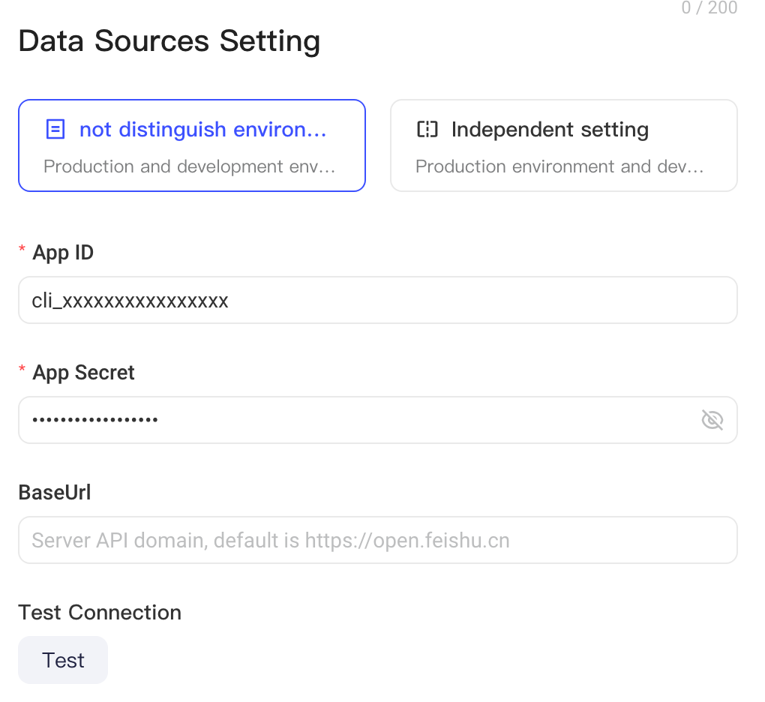Click the App ID field label
The height and width of the screenshot is (702, 765).
(63, 253)
